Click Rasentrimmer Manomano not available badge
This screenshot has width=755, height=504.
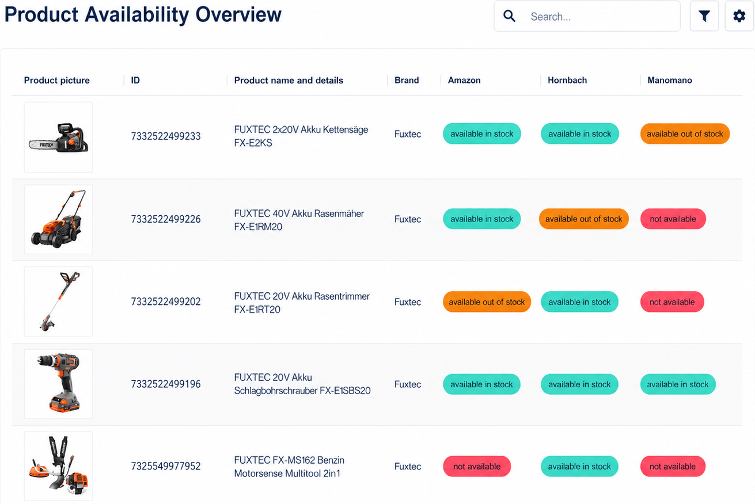[x=672, y=302]
